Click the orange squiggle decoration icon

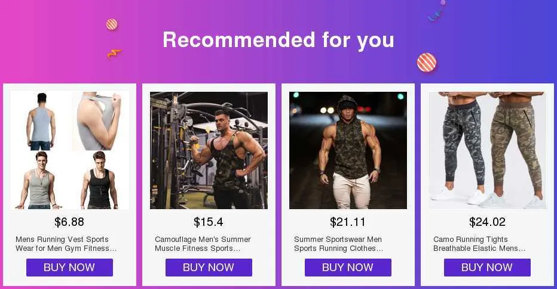(114, 54)
